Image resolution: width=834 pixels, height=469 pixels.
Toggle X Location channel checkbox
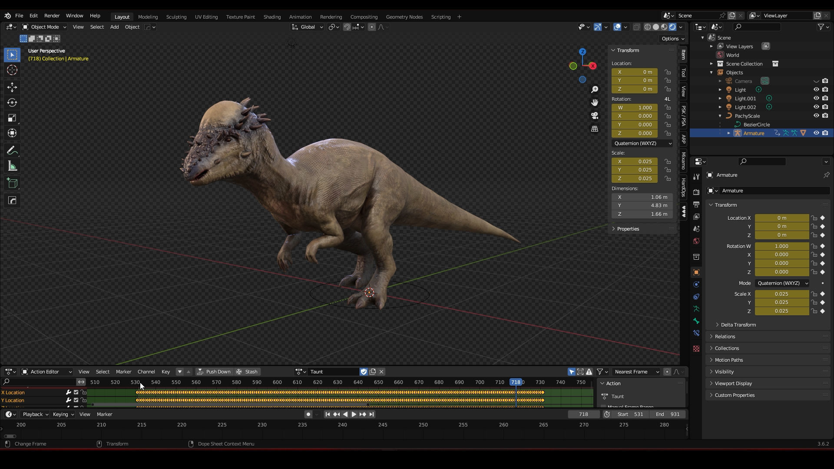point(76,393)
